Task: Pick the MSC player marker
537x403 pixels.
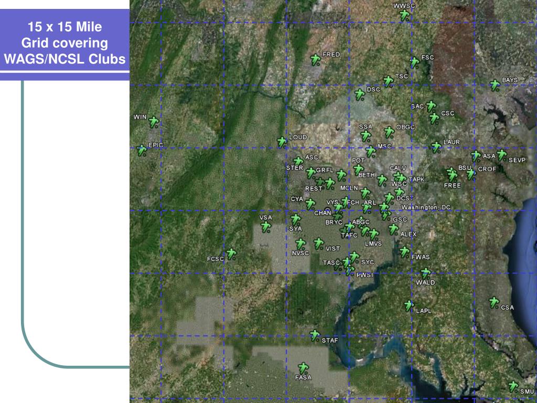Action: click(371, 151)
